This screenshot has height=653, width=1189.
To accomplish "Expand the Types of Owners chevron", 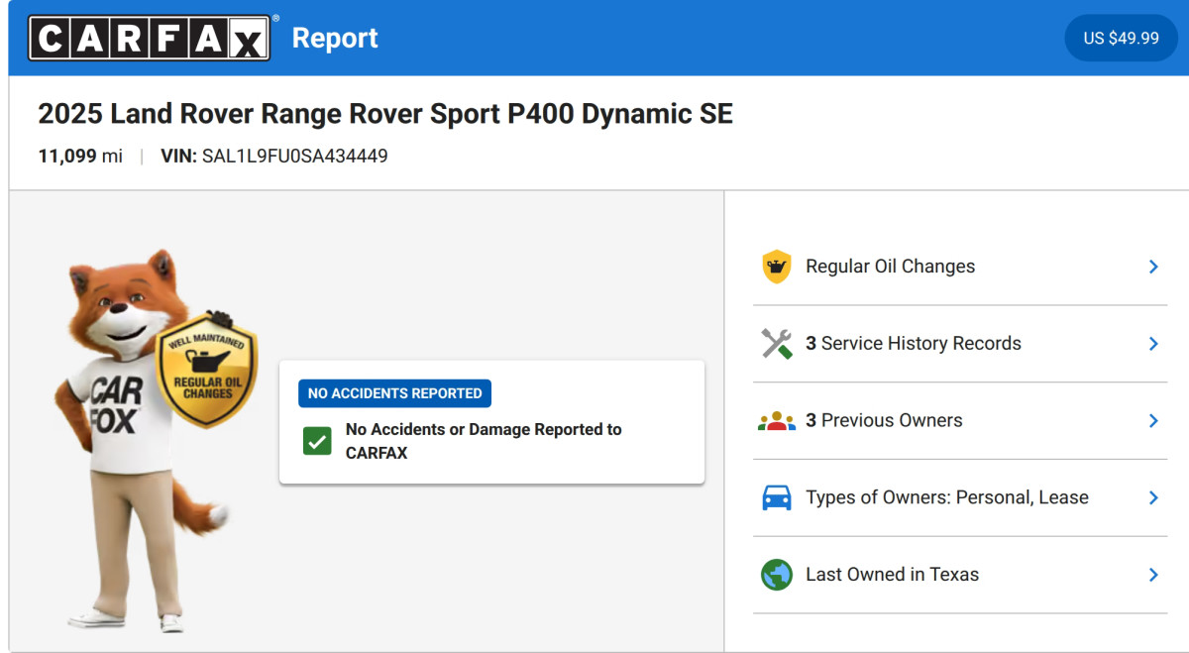I will click(1153, 497).
